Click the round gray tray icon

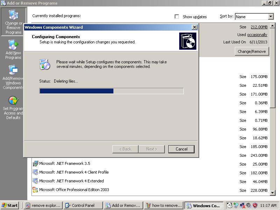(x=248, y=205)
